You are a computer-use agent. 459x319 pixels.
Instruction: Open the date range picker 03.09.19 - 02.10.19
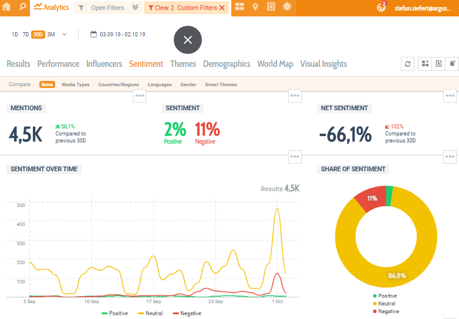tap(117, 34)
